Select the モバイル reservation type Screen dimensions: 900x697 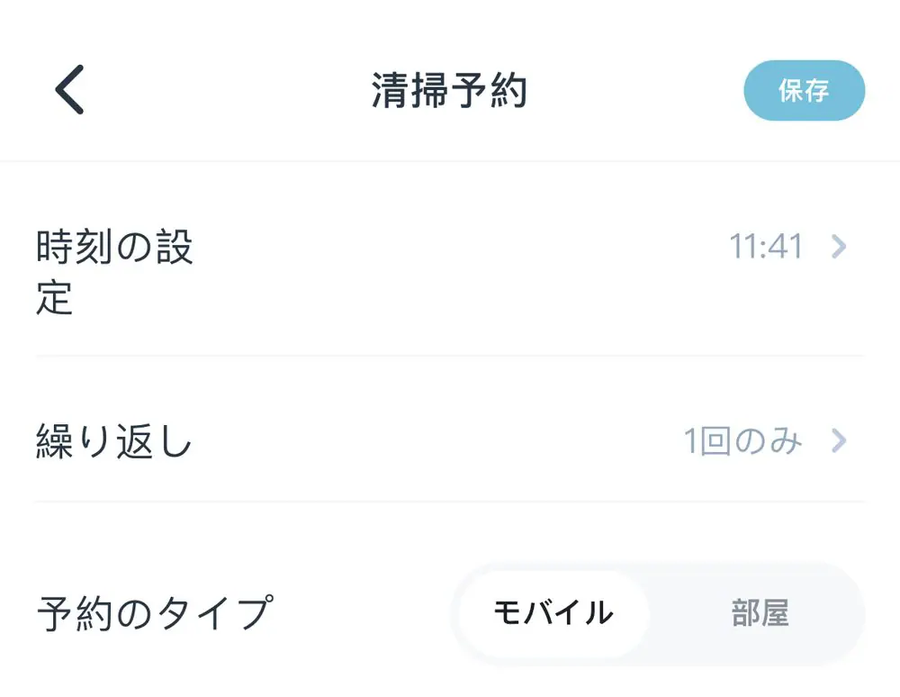coord(553,614)
